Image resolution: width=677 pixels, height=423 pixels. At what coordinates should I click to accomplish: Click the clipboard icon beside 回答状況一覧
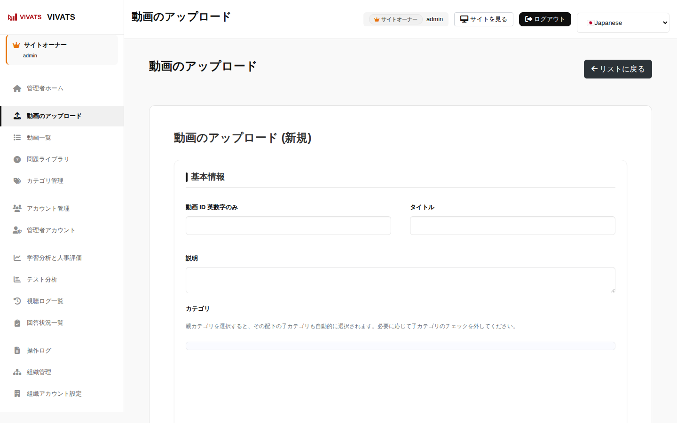17,323
